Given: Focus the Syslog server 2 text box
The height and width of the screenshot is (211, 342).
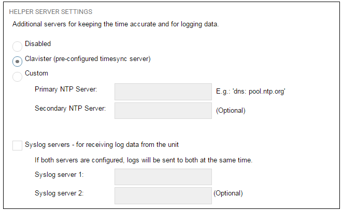Looking at the screenshot, I should (163, 195).
